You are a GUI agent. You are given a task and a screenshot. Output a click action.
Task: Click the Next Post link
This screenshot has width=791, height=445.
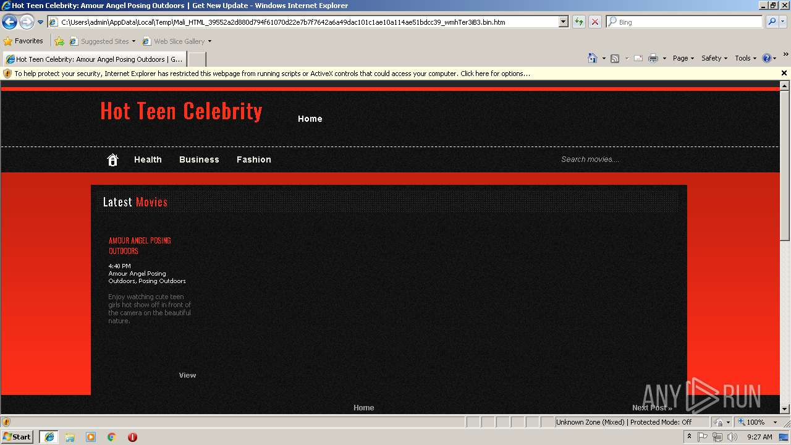click(x=652, y=408)
